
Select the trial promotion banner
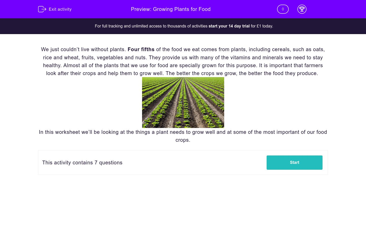184,26
